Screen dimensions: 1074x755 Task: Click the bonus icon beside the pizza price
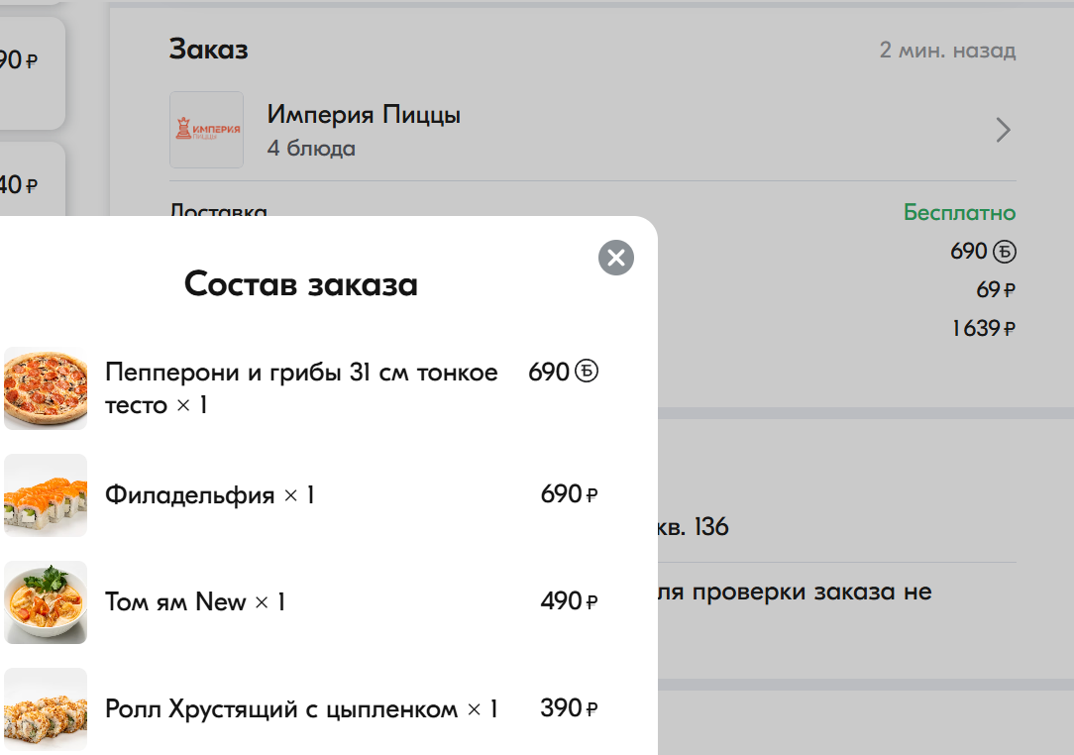(x=588, y=373)
